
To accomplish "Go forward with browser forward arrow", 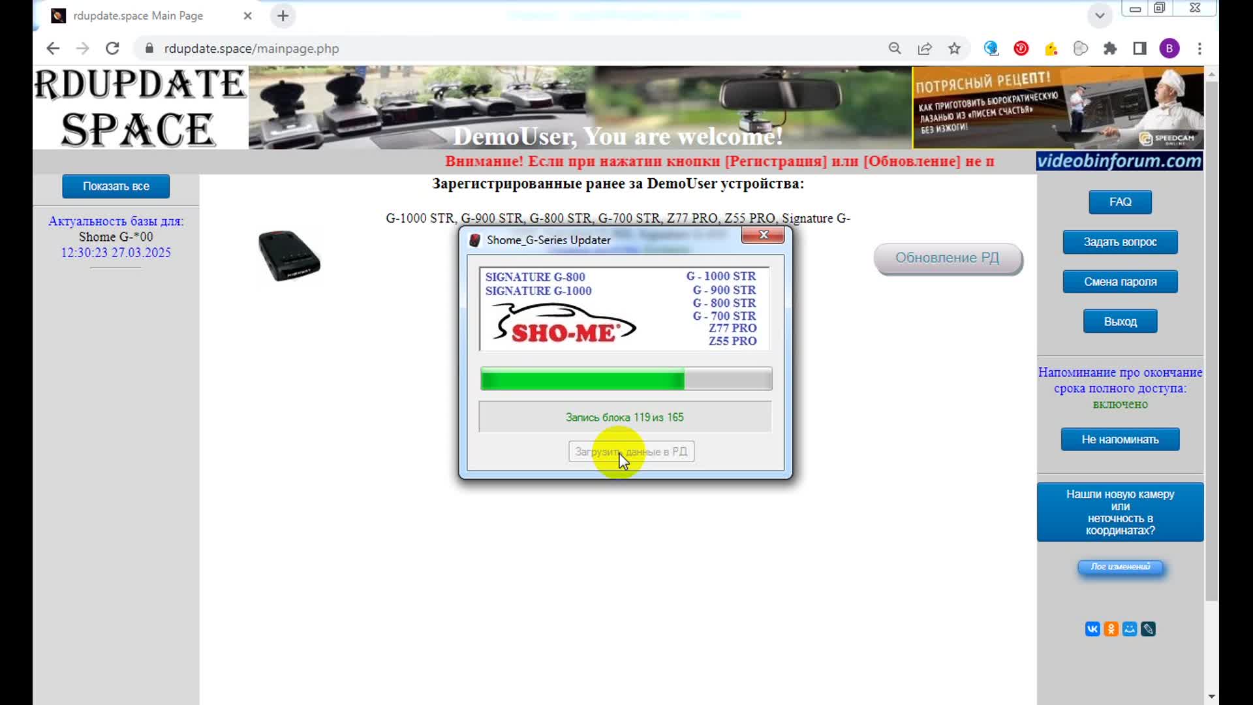I will [82, 48].
